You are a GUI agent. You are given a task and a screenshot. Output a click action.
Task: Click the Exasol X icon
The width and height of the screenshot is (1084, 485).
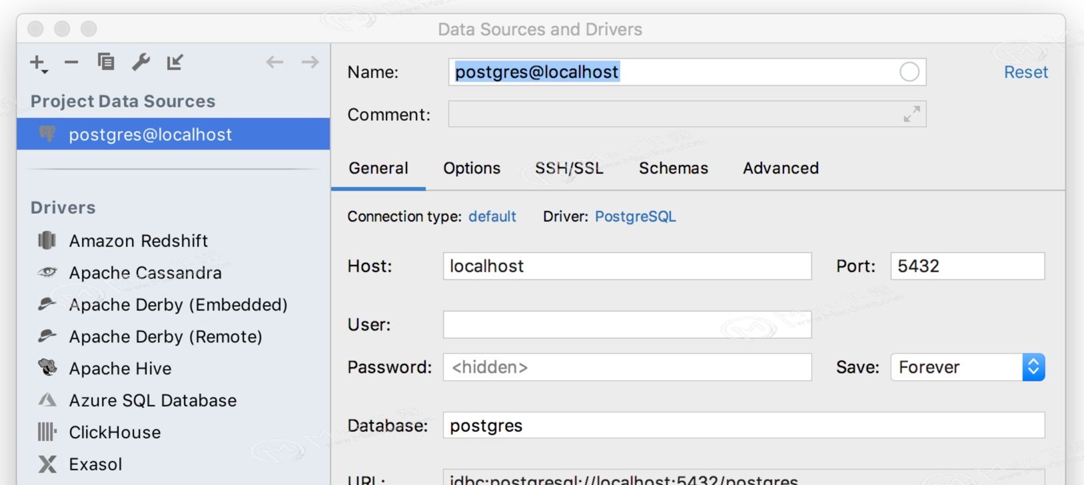coord(47,464)
